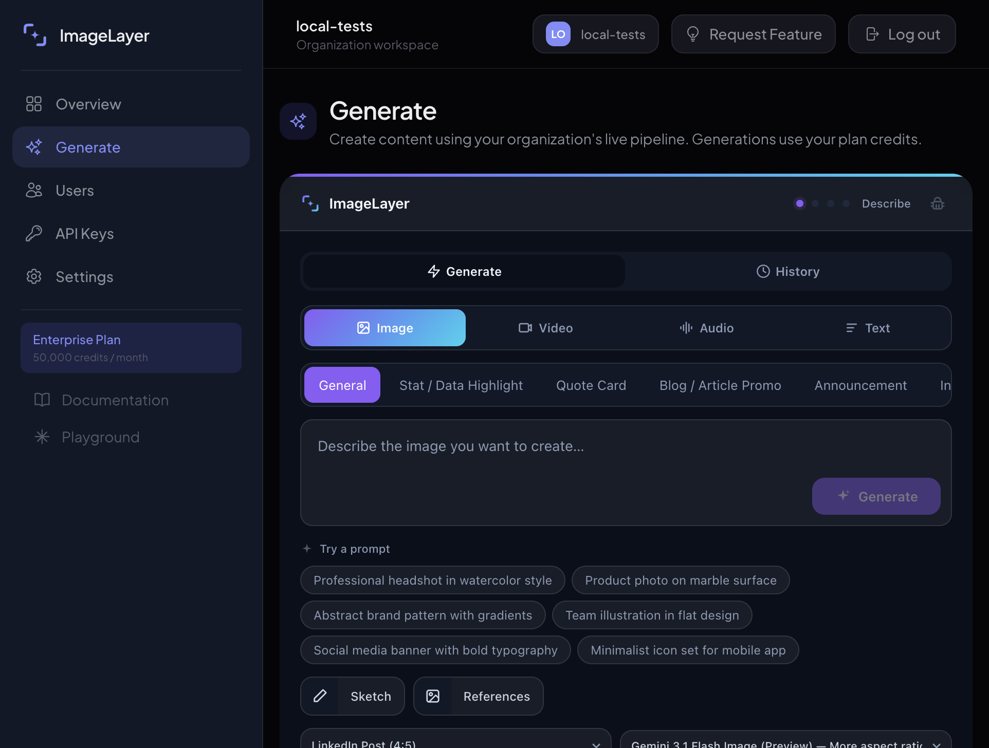Click the clock icon on History tab
The width and height of the screenshot is (989, 748).
[x=763, y=271]
